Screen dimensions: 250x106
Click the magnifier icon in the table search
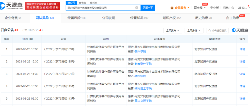[210, 31]
